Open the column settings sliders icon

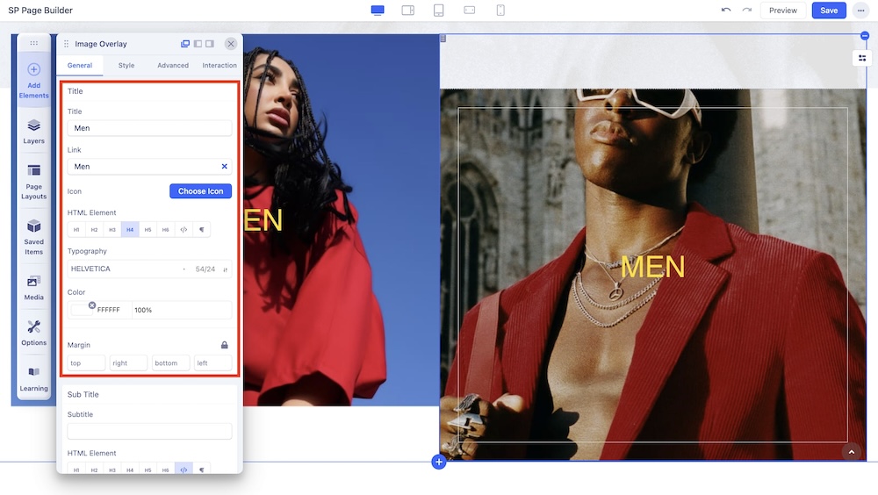tap(862, 58)
